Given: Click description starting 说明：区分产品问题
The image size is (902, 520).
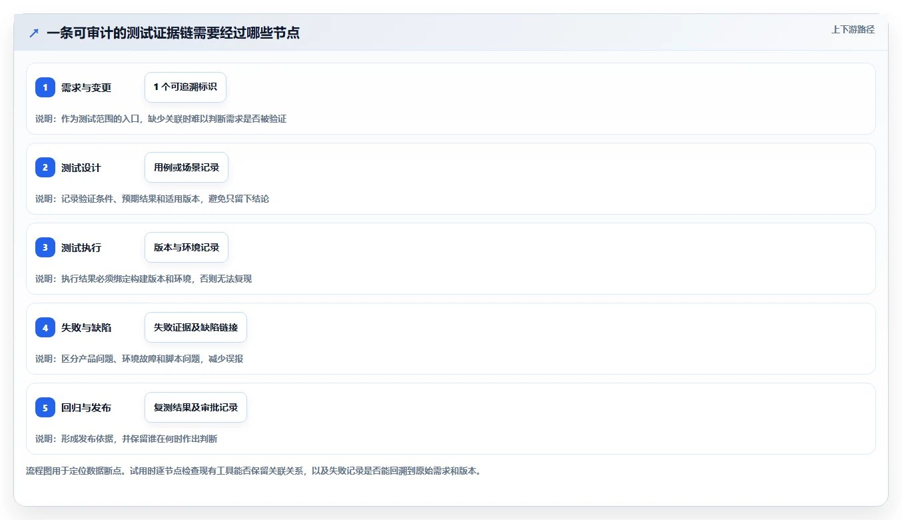Looking at the screenshot, I should (139, 359).
